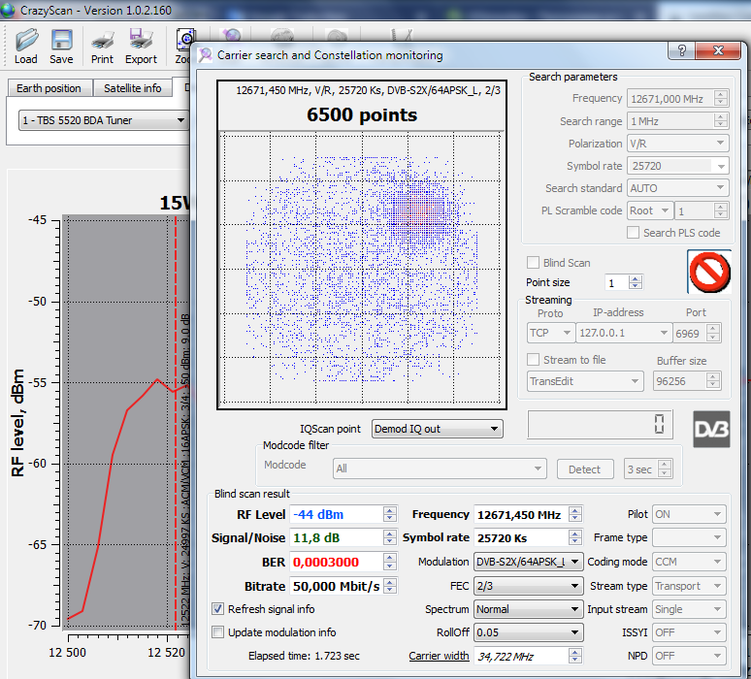Click the Search range 1 MHz field

(677, 120)
